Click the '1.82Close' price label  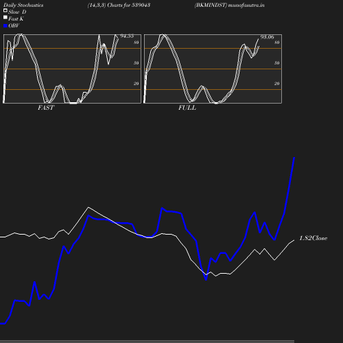pyautogui.click(x=313, y=238)
